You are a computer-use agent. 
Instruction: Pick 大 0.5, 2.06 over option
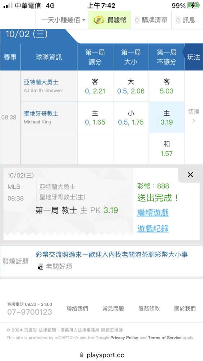[131, 86]
